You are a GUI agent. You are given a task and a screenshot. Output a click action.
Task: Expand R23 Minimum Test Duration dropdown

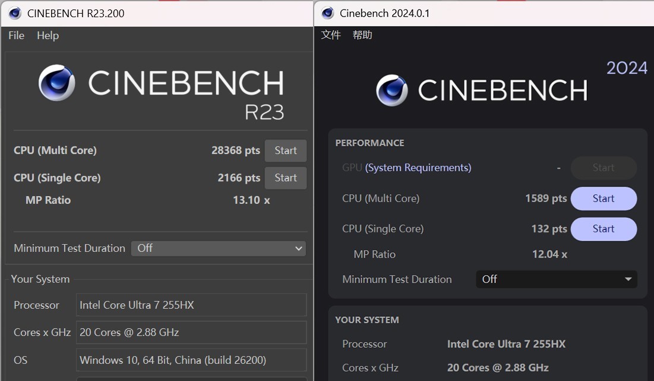click(x=219, y=248)
